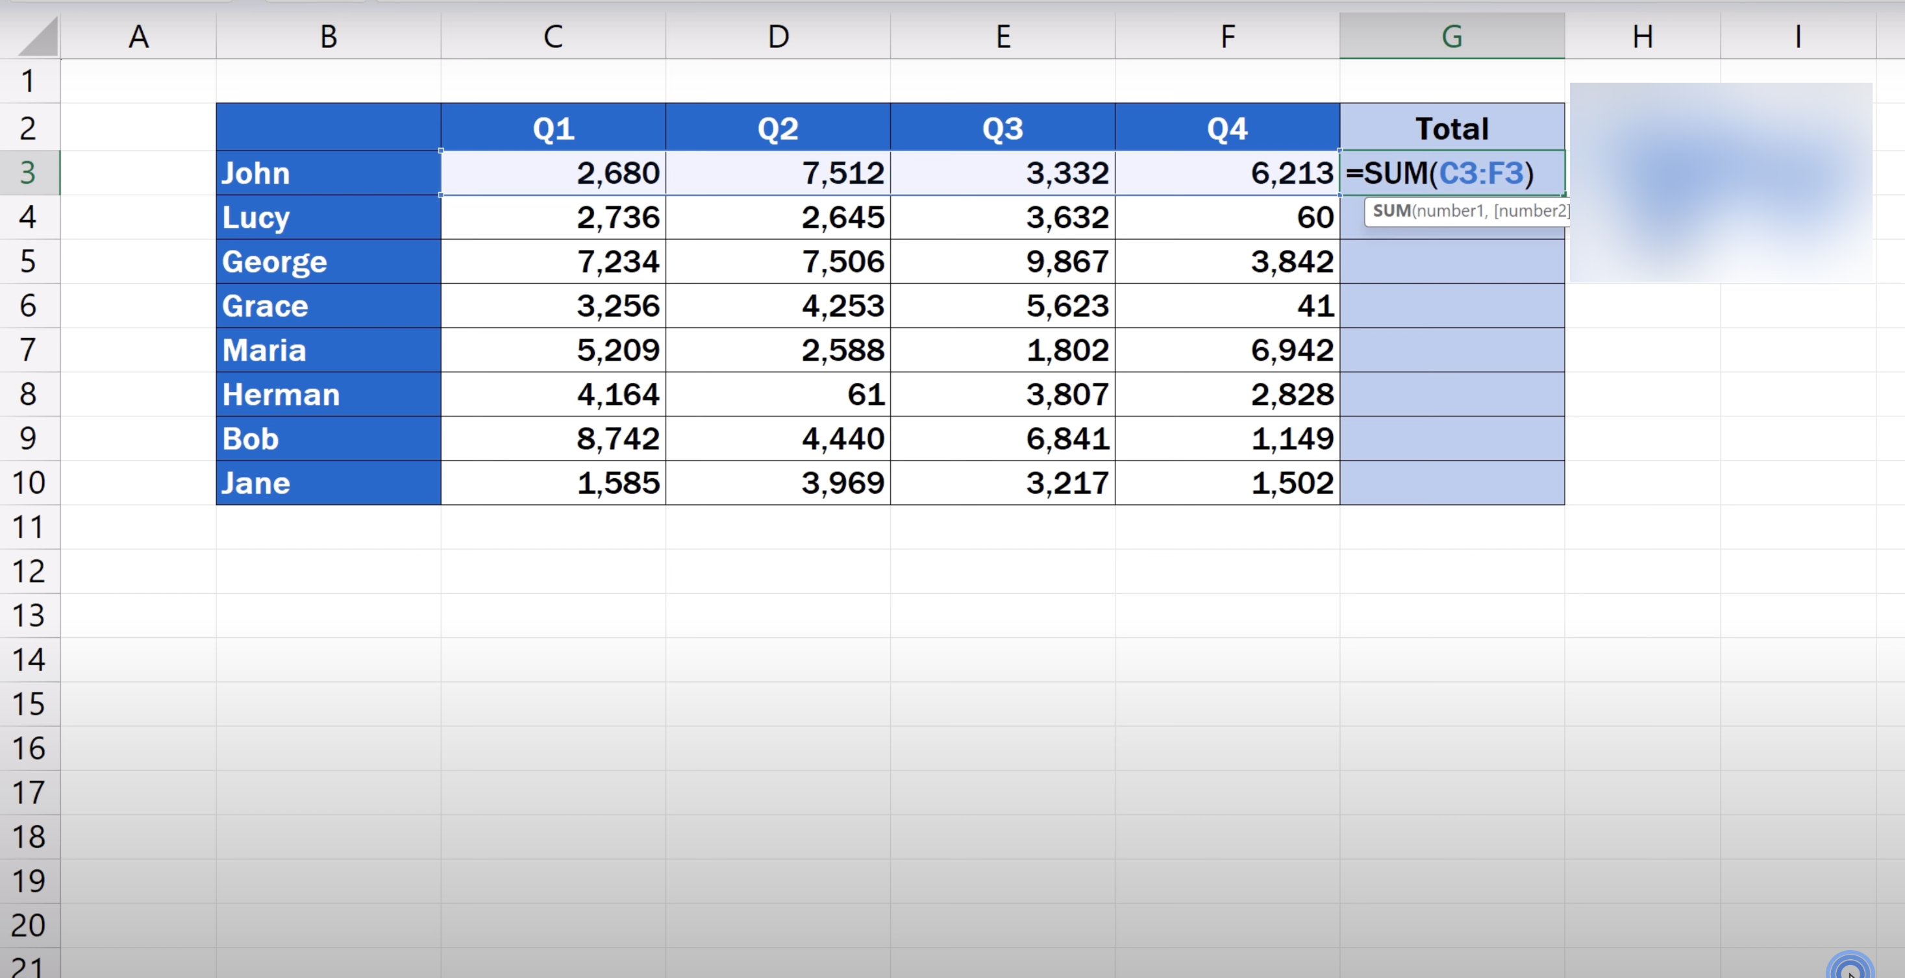Select column C header
The height and width of the screenshot is (978, 1905).
click(553, 36)
